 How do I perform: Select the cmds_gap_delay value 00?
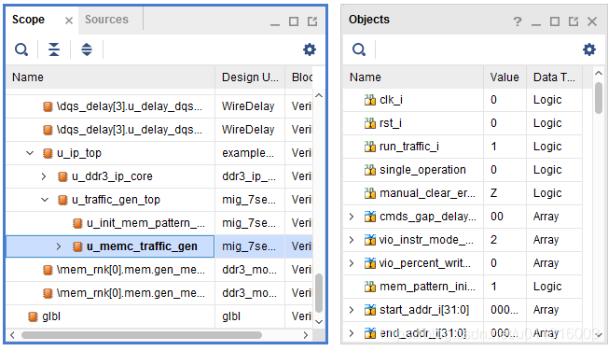[497, 217]
